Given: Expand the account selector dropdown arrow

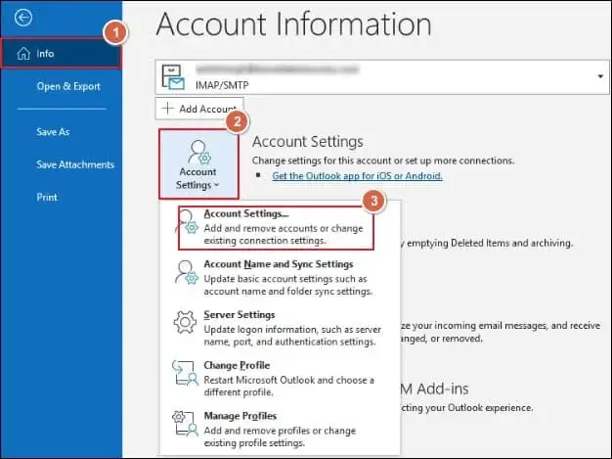Looking at the screenshot, I should 600,76.
